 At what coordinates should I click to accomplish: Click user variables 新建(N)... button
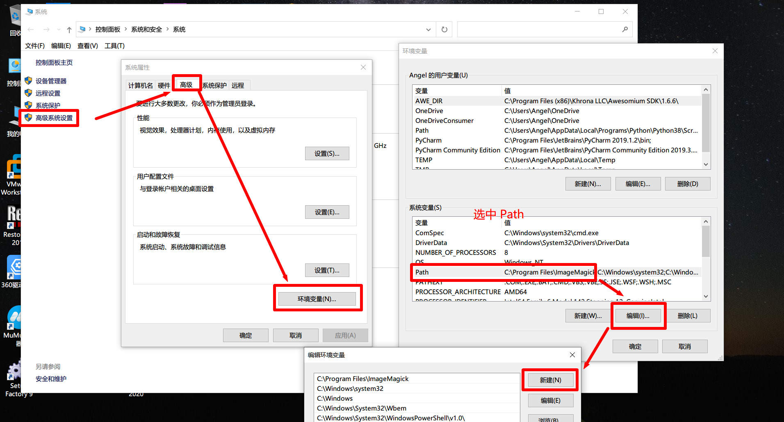588,184
